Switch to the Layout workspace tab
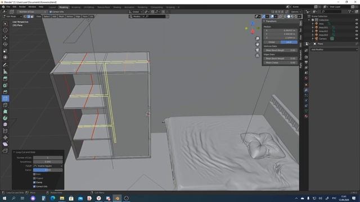This screenshot has height=202, width=360. (52, 7)
